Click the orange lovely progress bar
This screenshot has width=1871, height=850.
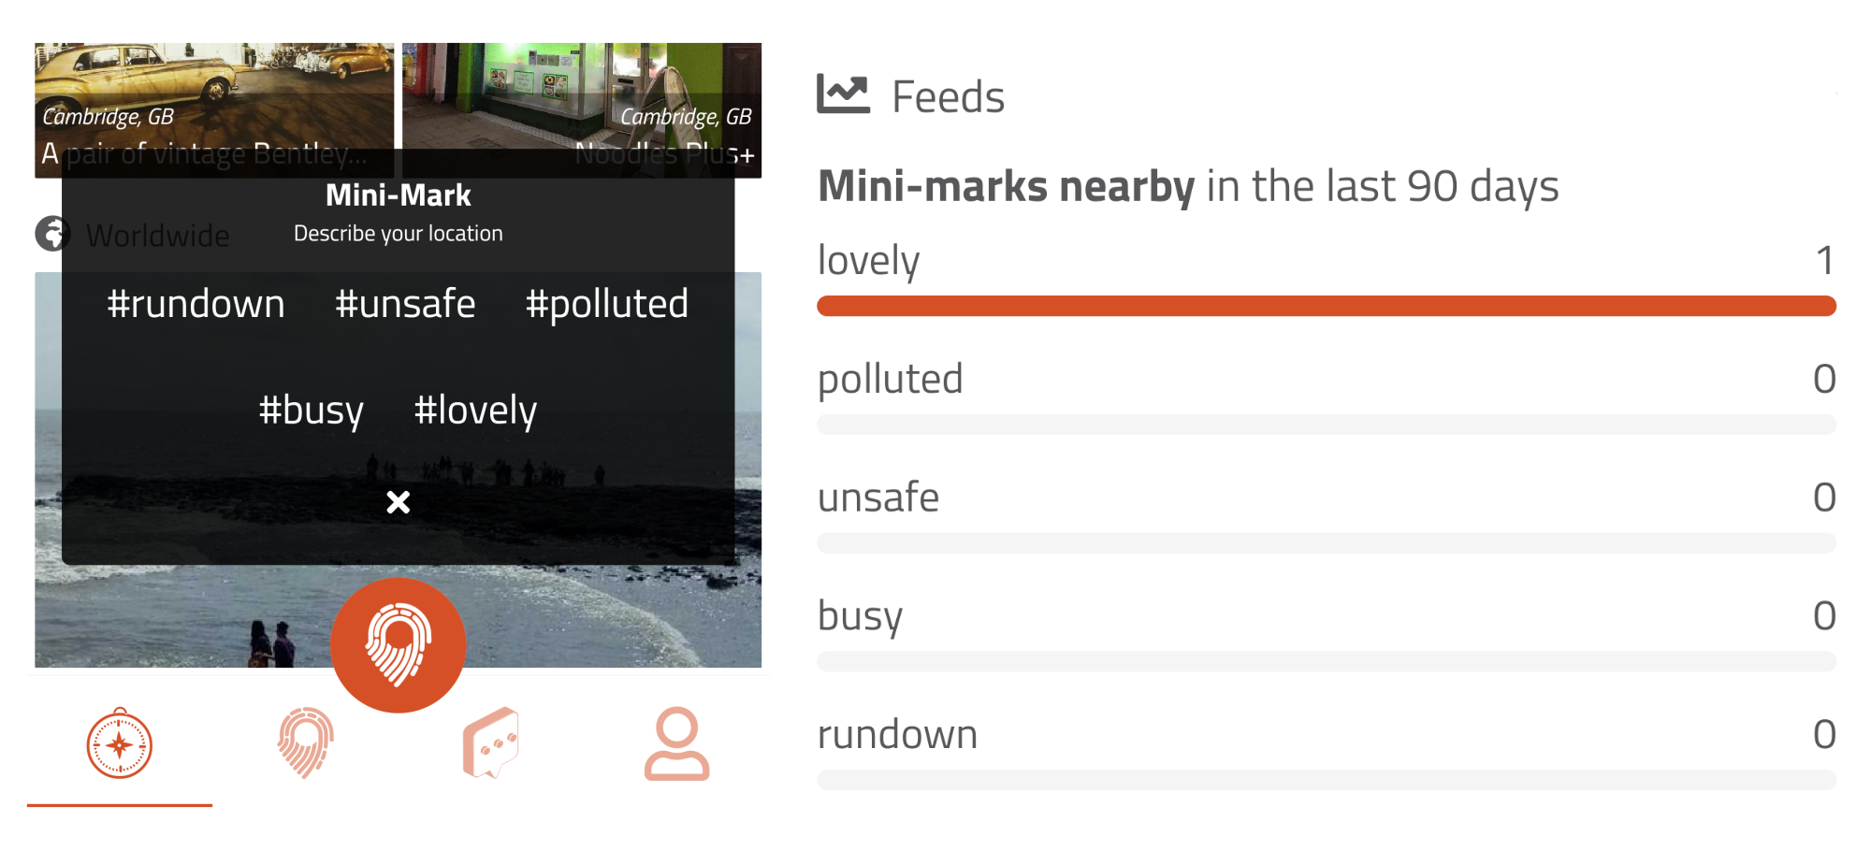coord(1327,306)
